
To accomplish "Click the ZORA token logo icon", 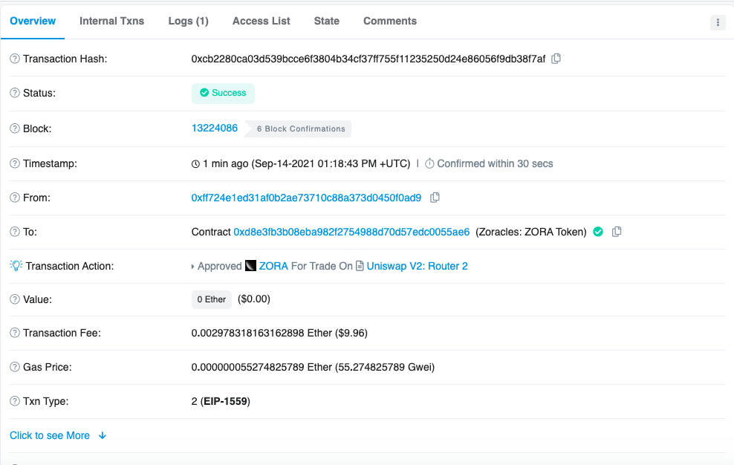I will point(250,266).
